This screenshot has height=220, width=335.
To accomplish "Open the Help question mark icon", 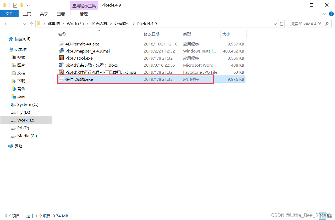I will point(331,14).
